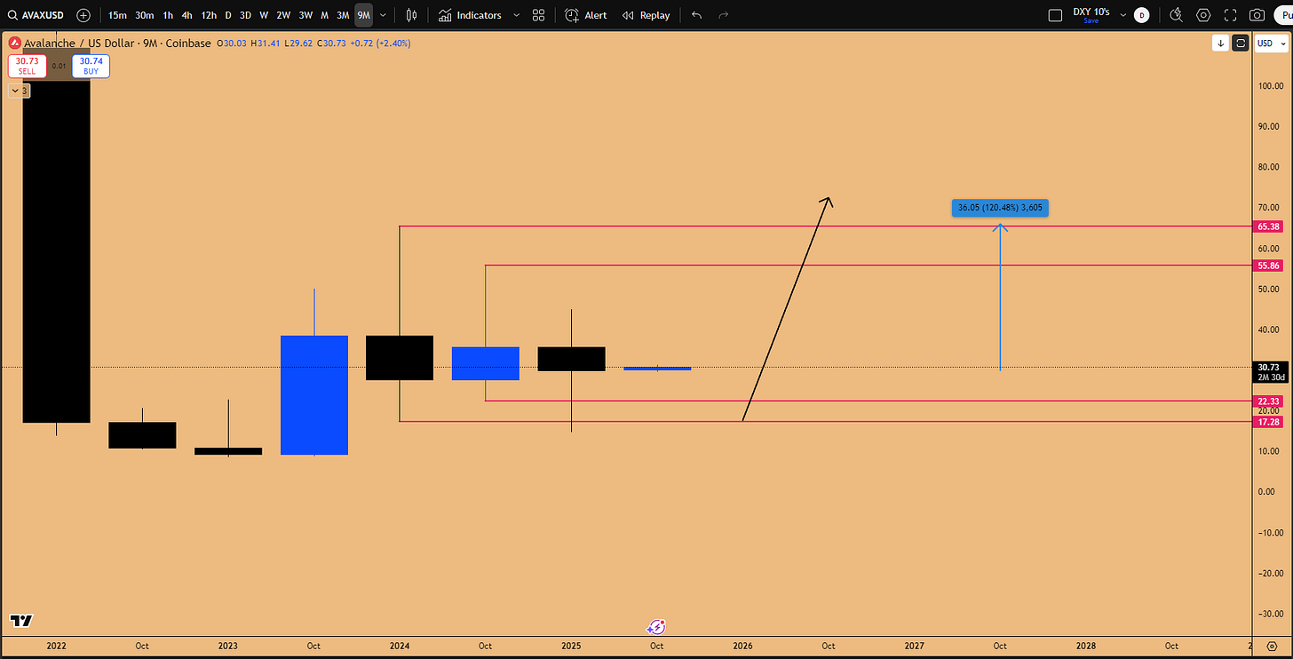This screenshot has height=659, width=1293.
Task: Click the Publish button
Action: [x=1283, y=15]
